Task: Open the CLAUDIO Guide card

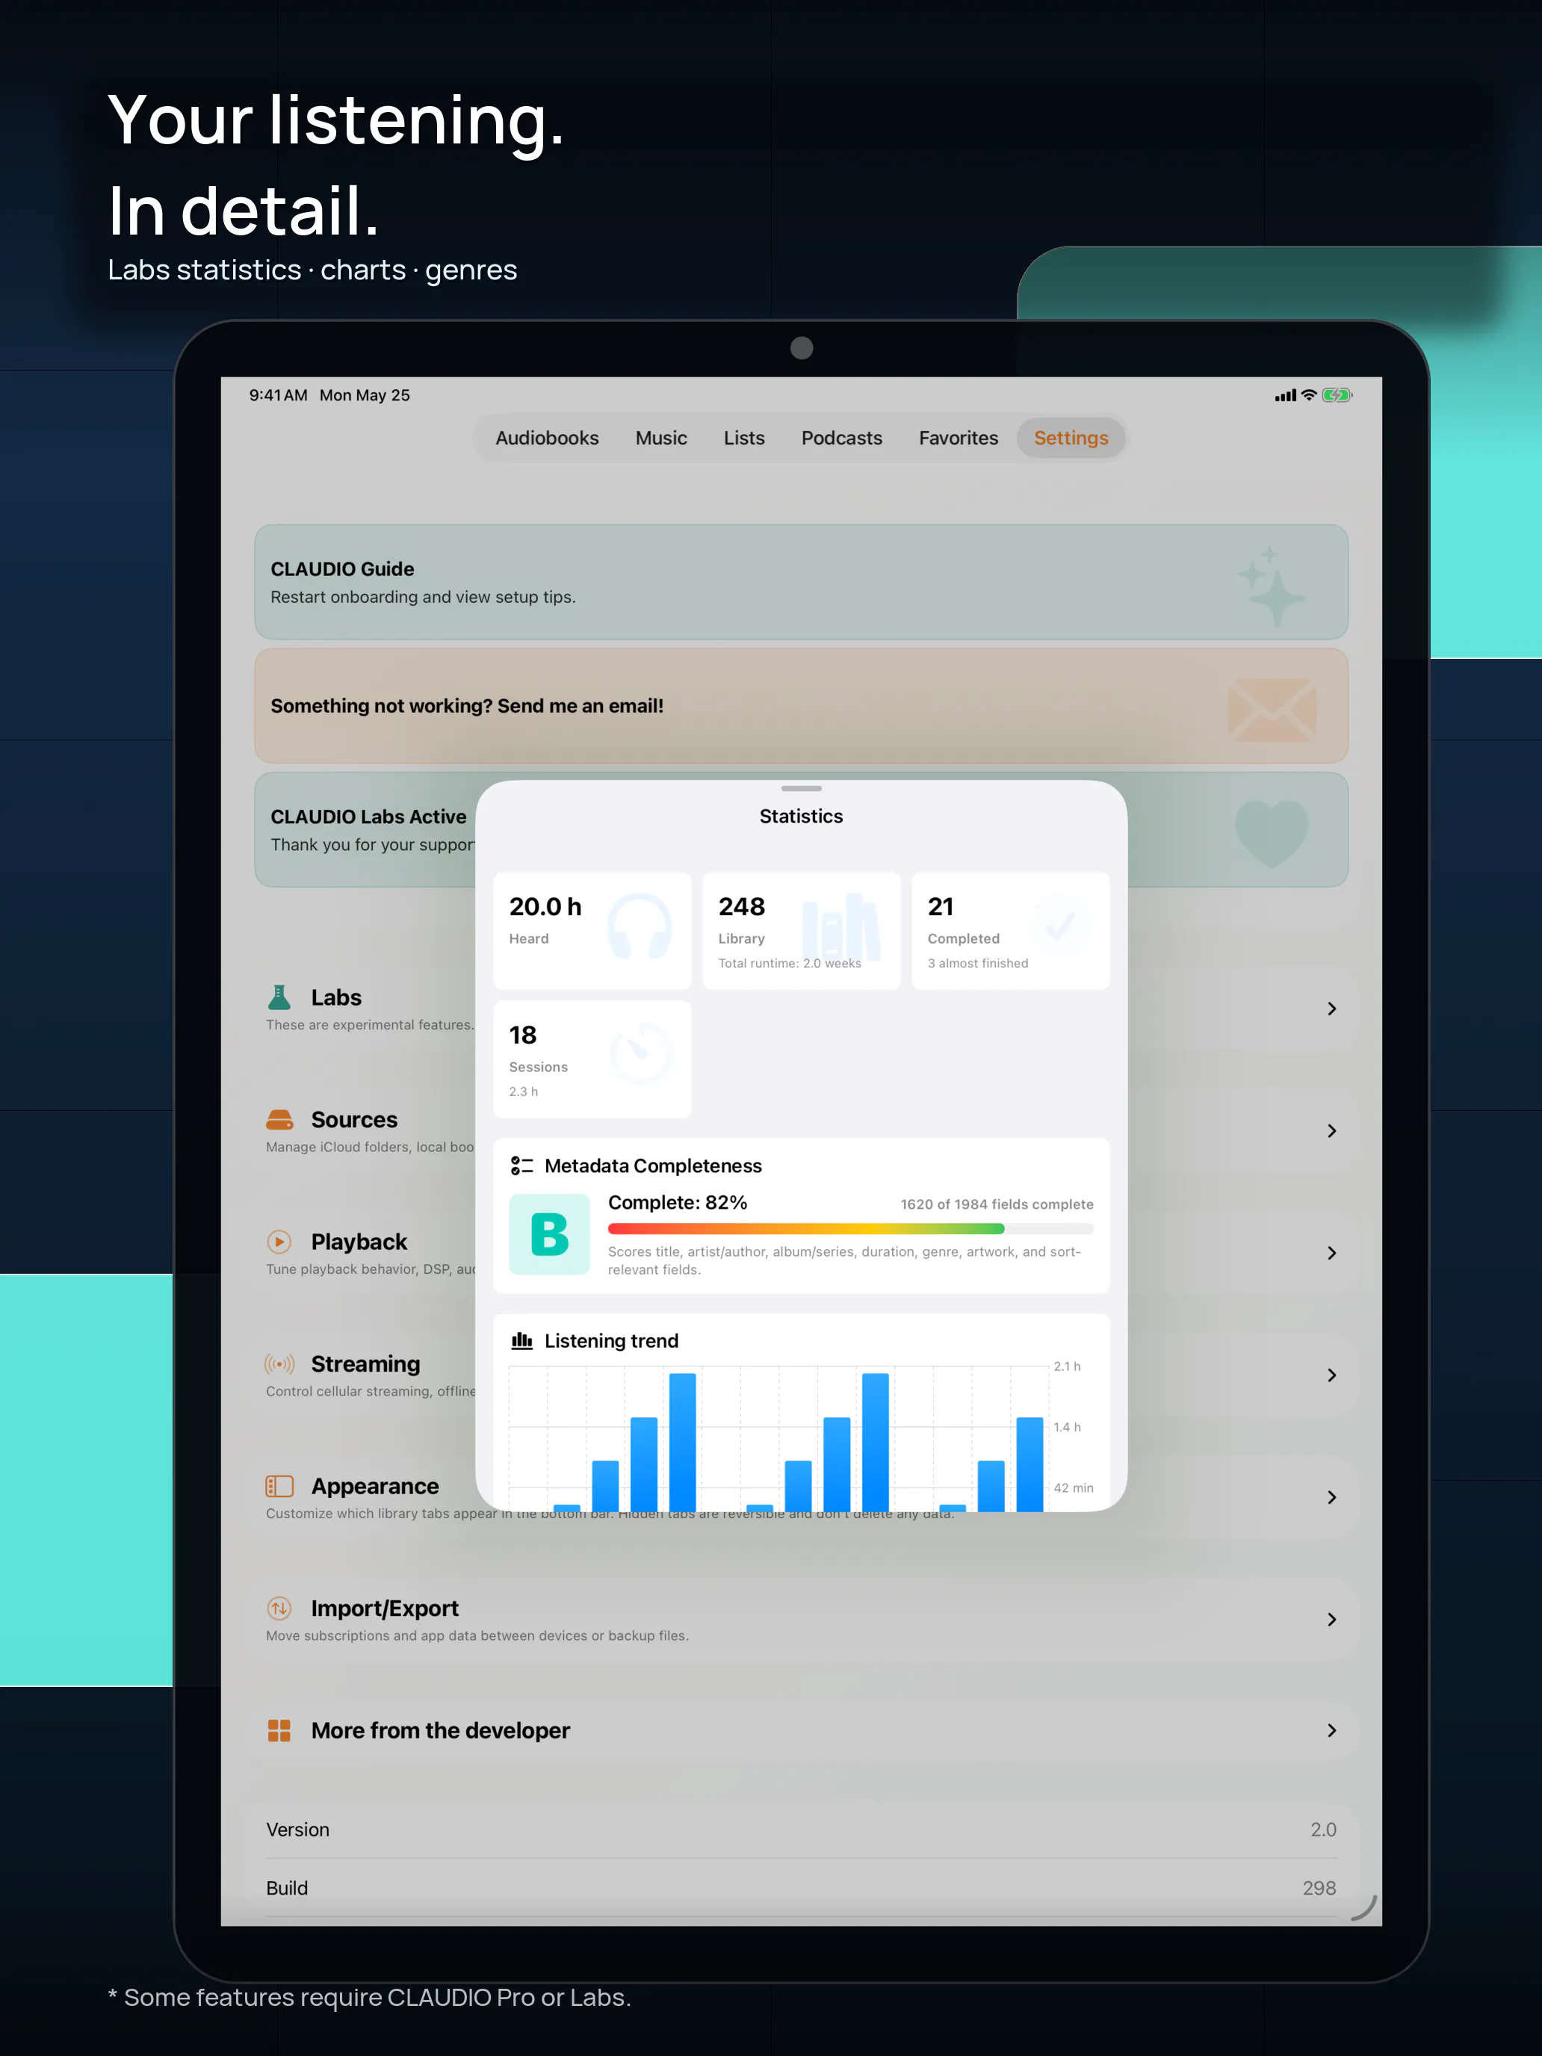Action: click(x=801, y=582)
